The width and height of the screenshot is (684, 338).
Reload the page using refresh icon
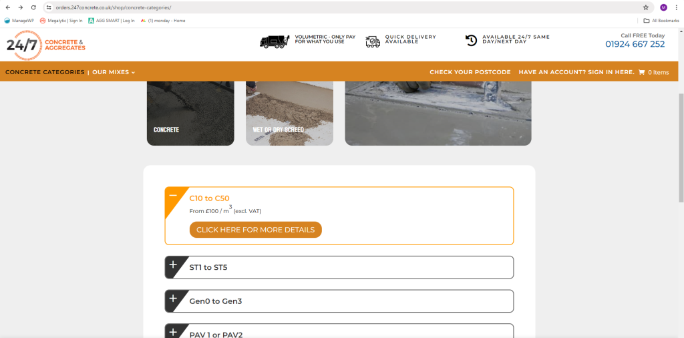tap(33, 7)
